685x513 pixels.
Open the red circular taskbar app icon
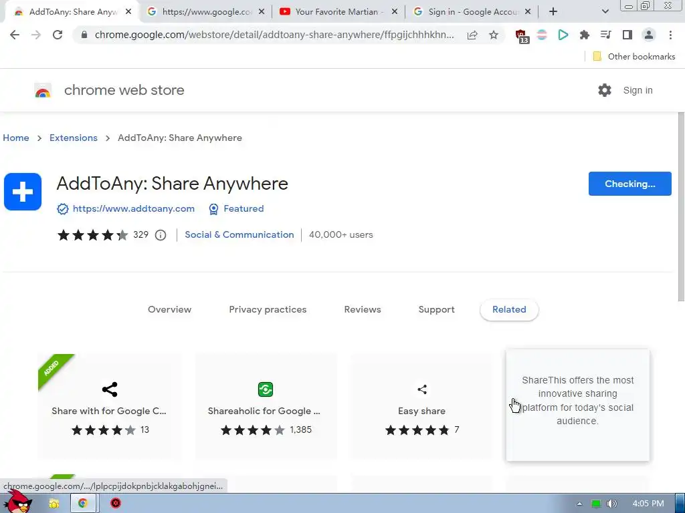point(115,504)
